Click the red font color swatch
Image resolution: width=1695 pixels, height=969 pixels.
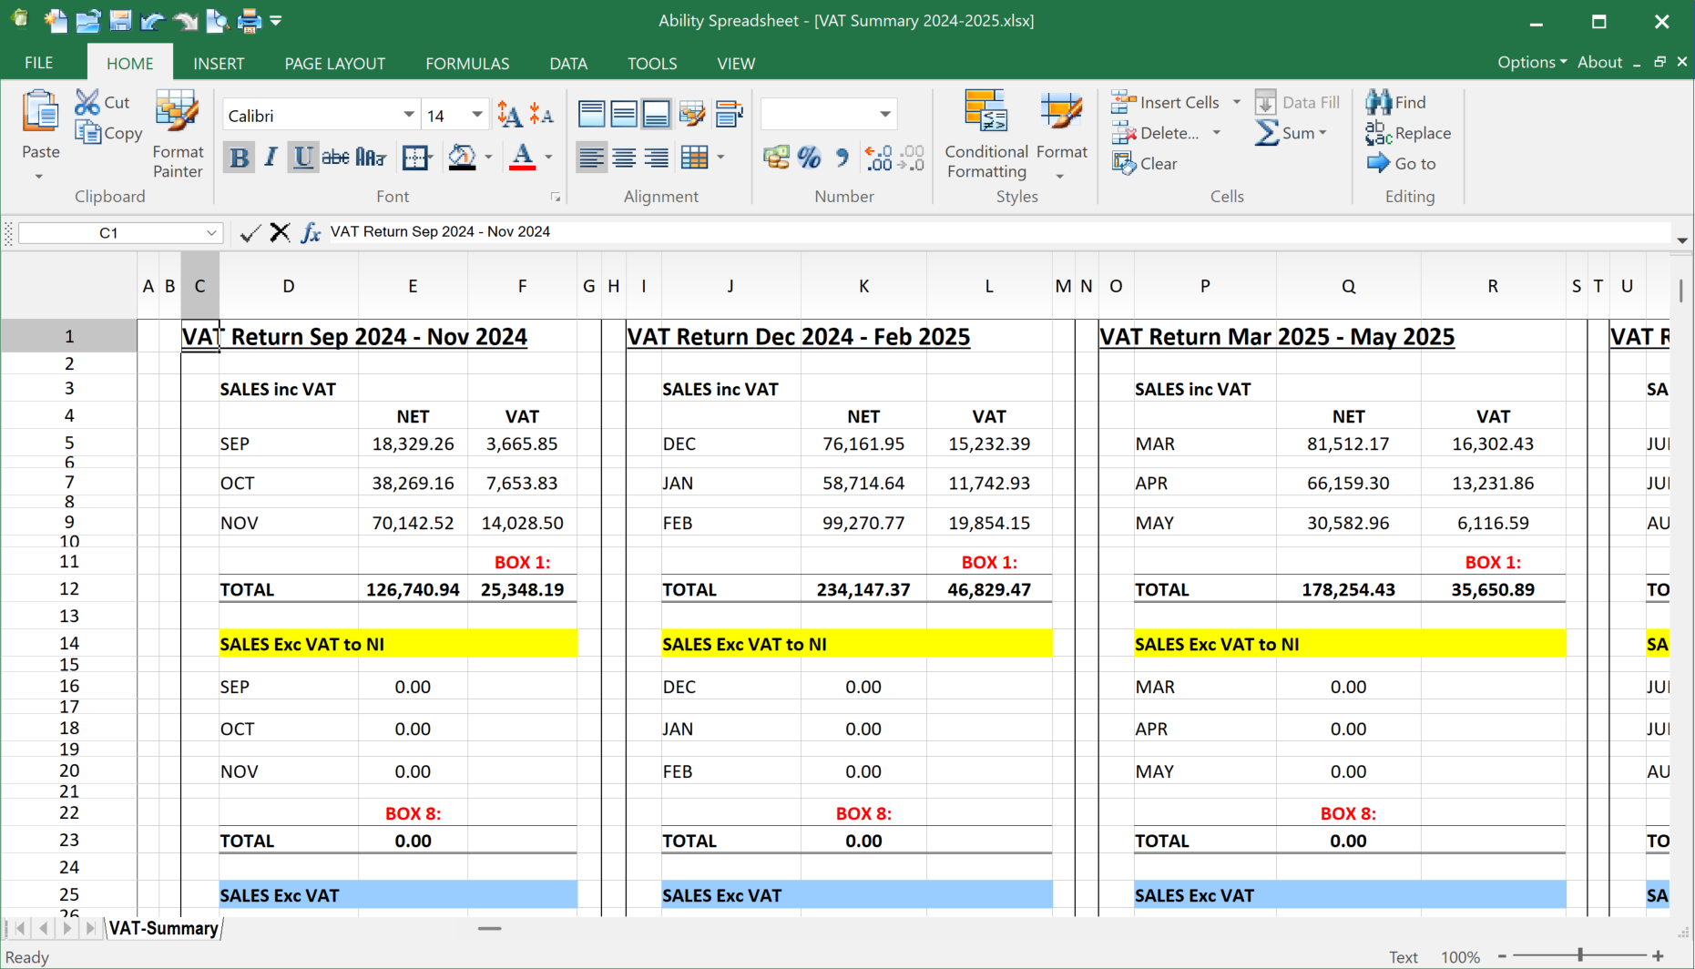click(x=522, y=158)
